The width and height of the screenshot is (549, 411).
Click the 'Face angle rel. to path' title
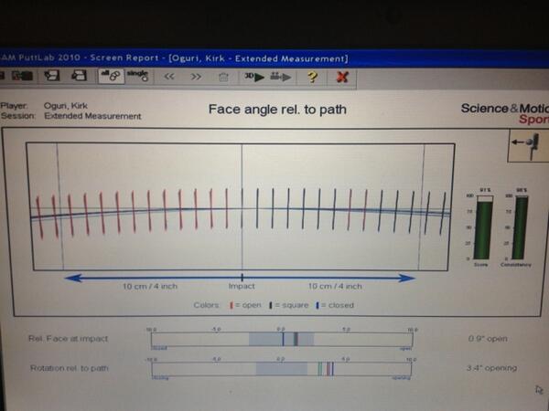point(277,110)
